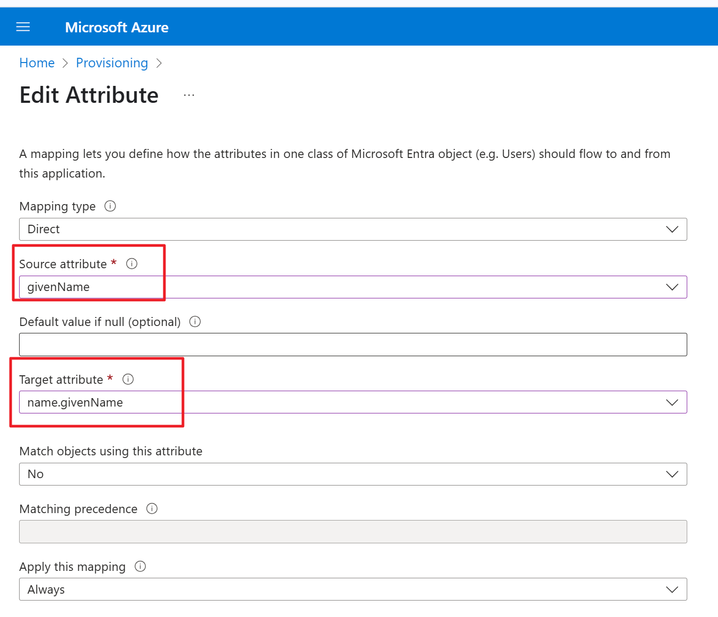718x617 pixels.
Task: Click the Mapping type info icon
Action: click(x=110, y=206)
